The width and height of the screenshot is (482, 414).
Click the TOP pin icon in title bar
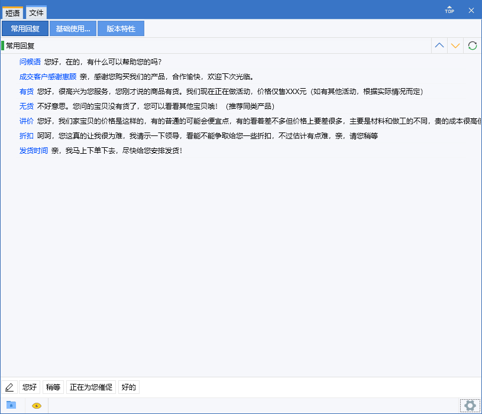point(449,9)
